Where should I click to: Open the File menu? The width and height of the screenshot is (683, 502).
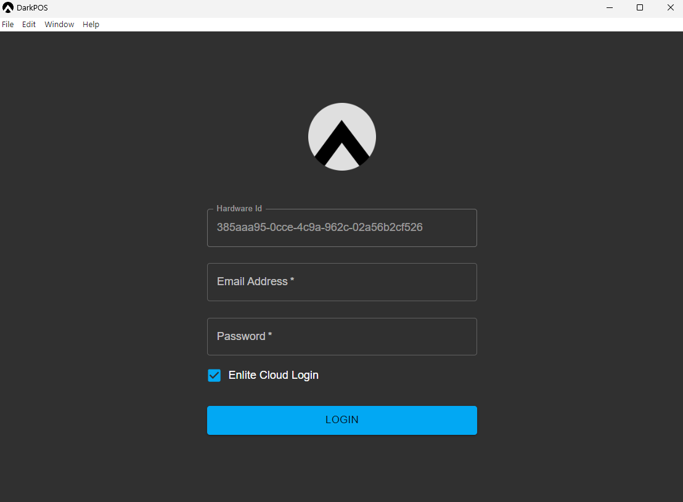pyautogui.click(x=8, y=25)
